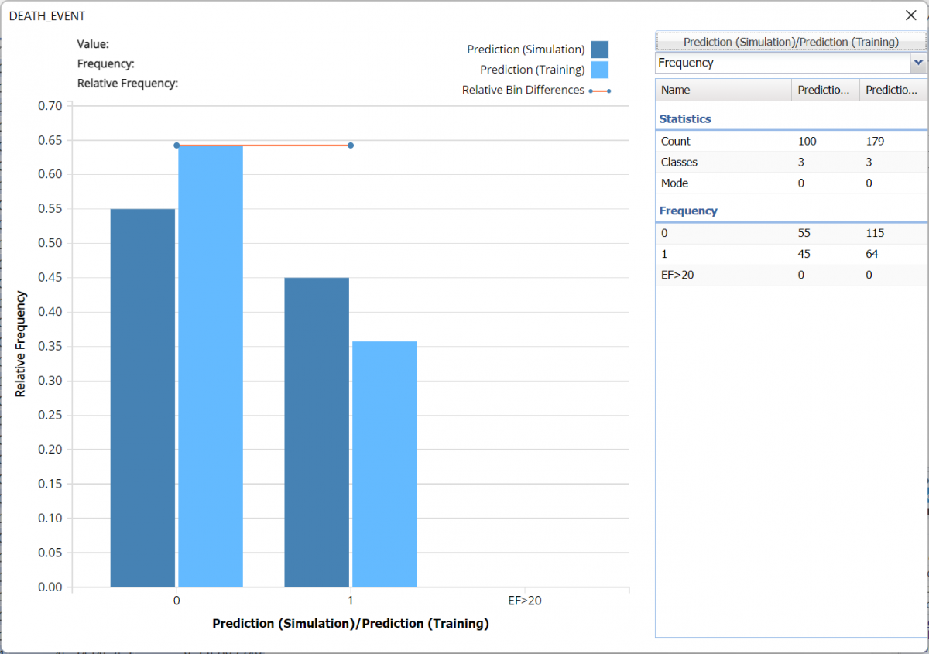This screenshot has height=654, width=929.
Task: Select the Mode statistics row
Action: [790, 183]
